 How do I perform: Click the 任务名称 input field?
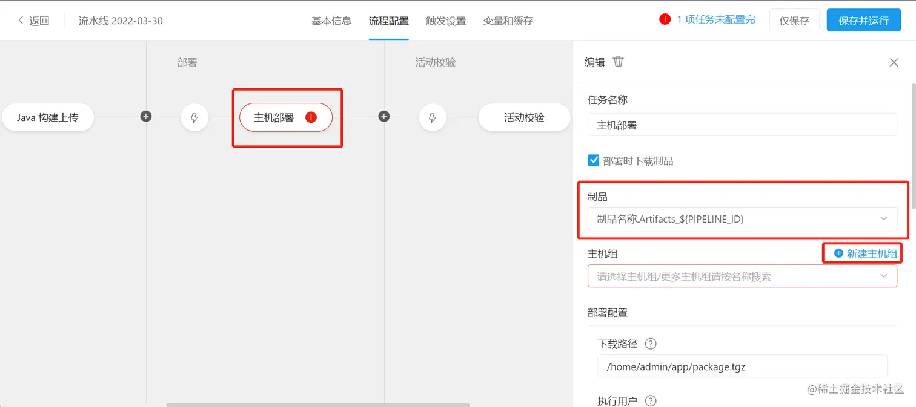[x=742, y=125]
